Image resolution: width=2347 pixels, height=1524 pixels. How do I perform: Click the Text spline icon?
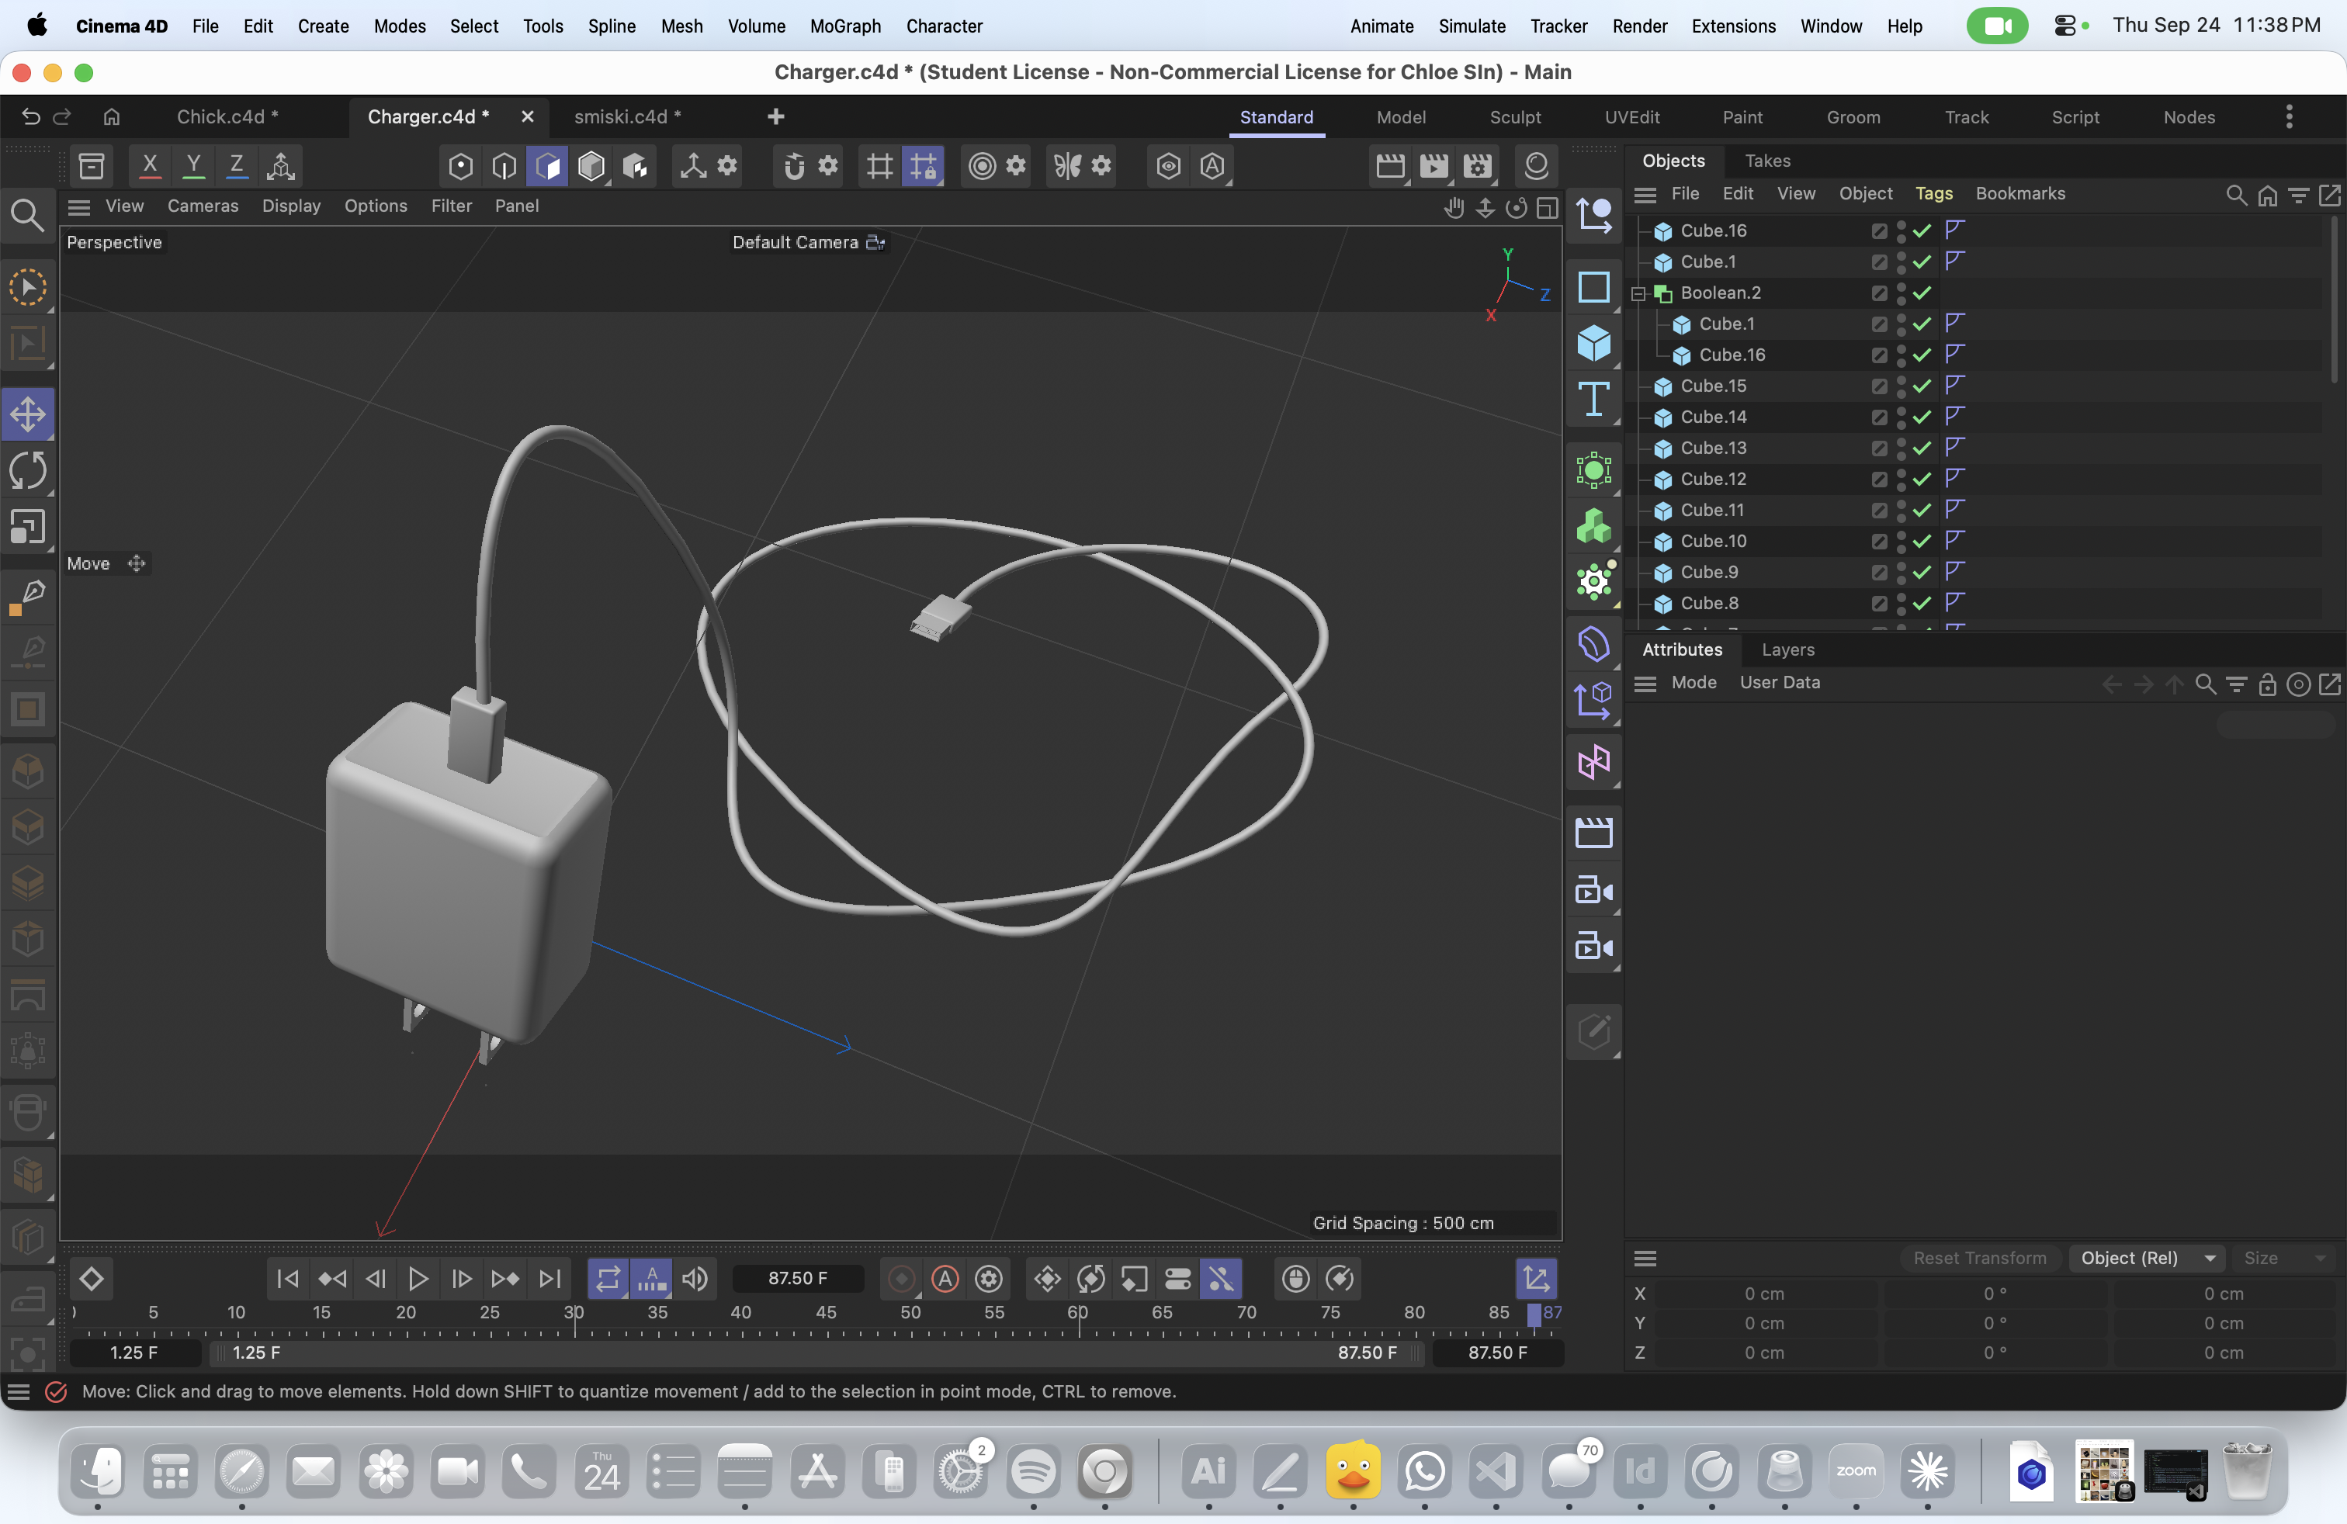1593,400
